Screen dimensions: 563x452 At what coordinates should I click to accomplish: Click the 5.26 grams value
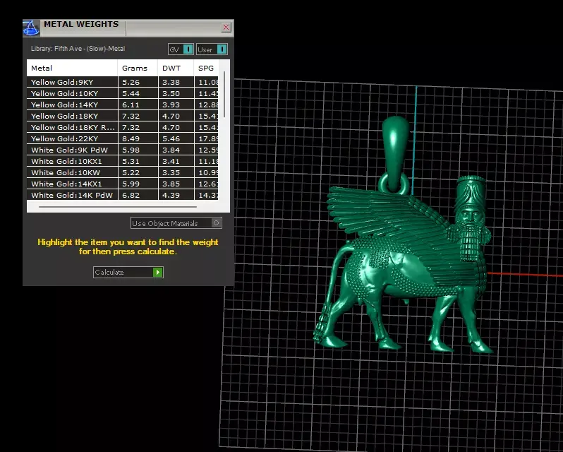click(x=131, y=82)
